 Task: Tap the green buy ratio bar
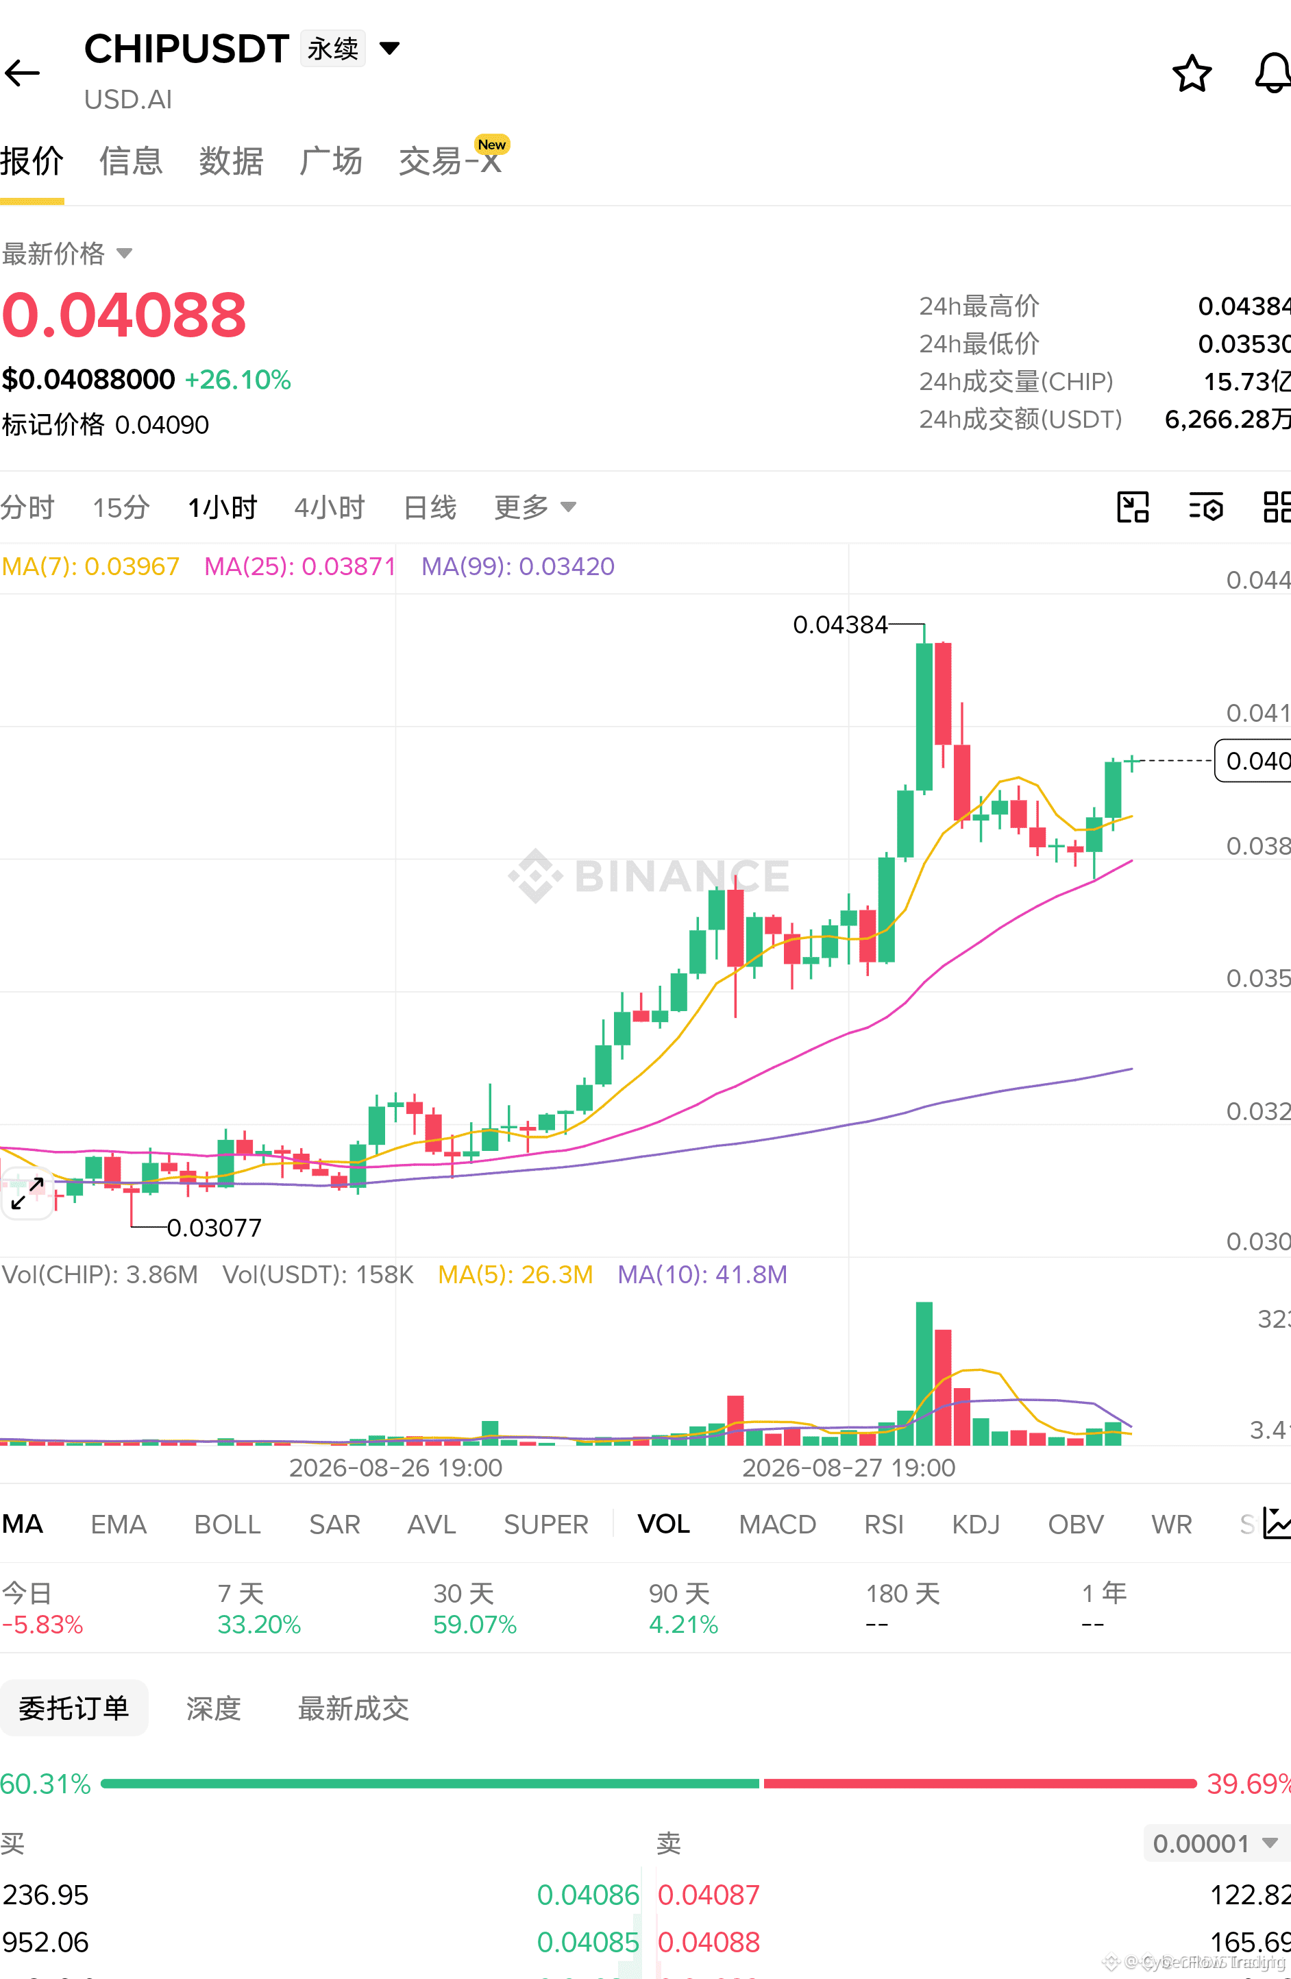coord(430,1784)
